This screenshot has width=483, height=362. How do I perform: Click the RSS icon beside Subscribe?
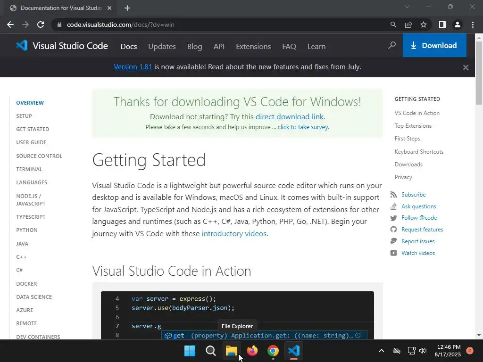(x=393, y=195)
